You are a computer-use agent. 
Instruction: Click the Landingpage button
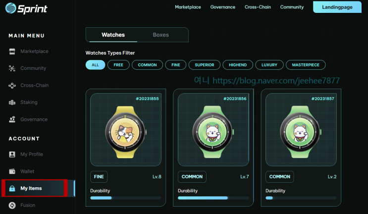pos(337,7)
